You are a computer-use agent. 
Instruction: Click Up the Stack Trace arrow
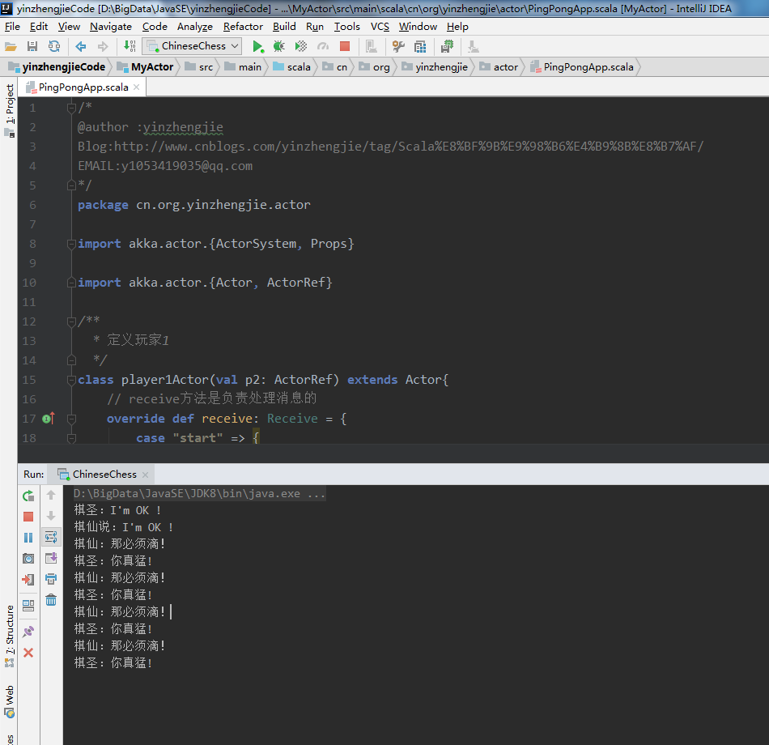[51, 496]
